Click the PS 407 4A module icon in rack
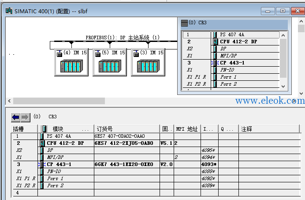 tap(216, 35)
